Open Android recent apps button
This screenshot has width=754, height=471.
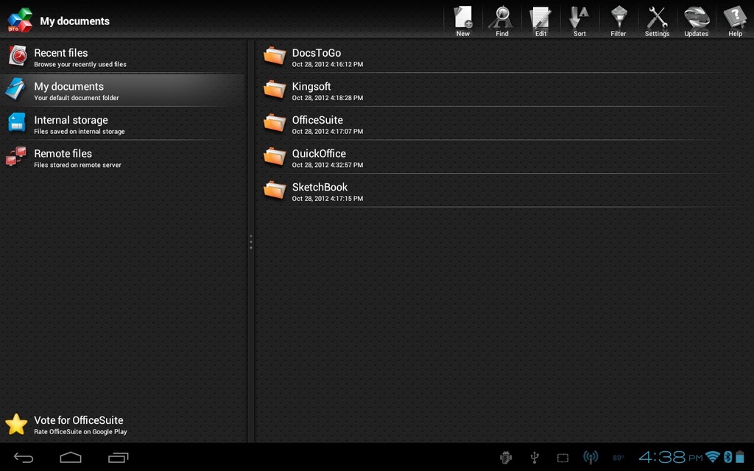119,458
